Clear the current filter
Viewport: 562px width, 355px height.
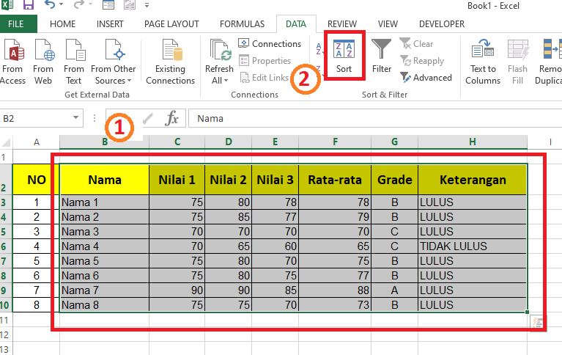click(416, 44)
